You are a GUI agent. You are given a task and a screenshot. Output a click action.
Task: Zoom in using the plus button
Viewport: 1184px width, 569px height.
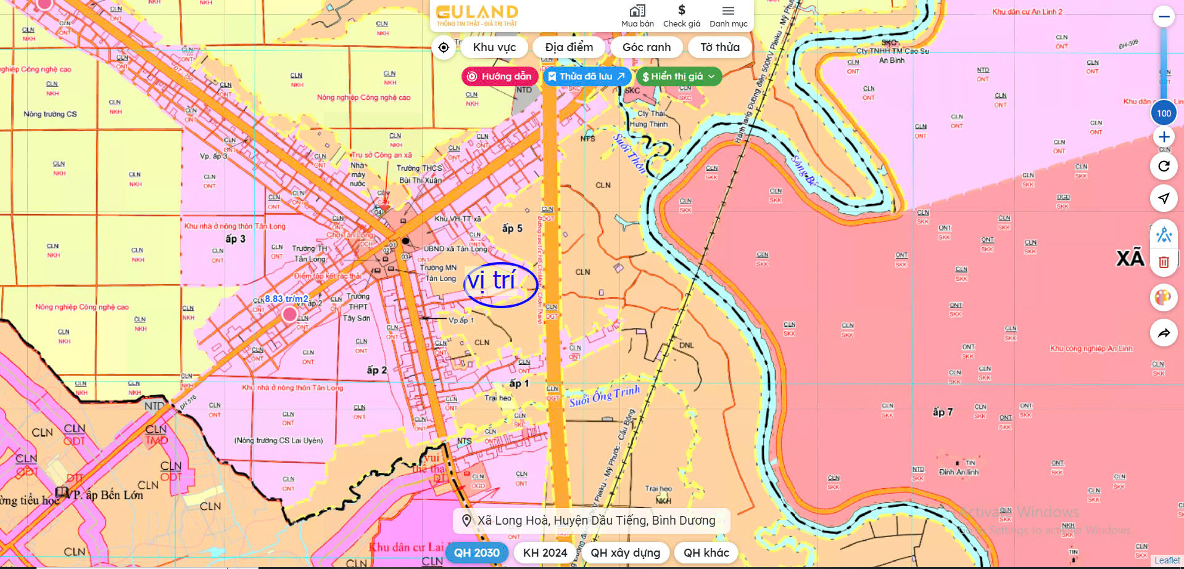[x=1164, y=137]
